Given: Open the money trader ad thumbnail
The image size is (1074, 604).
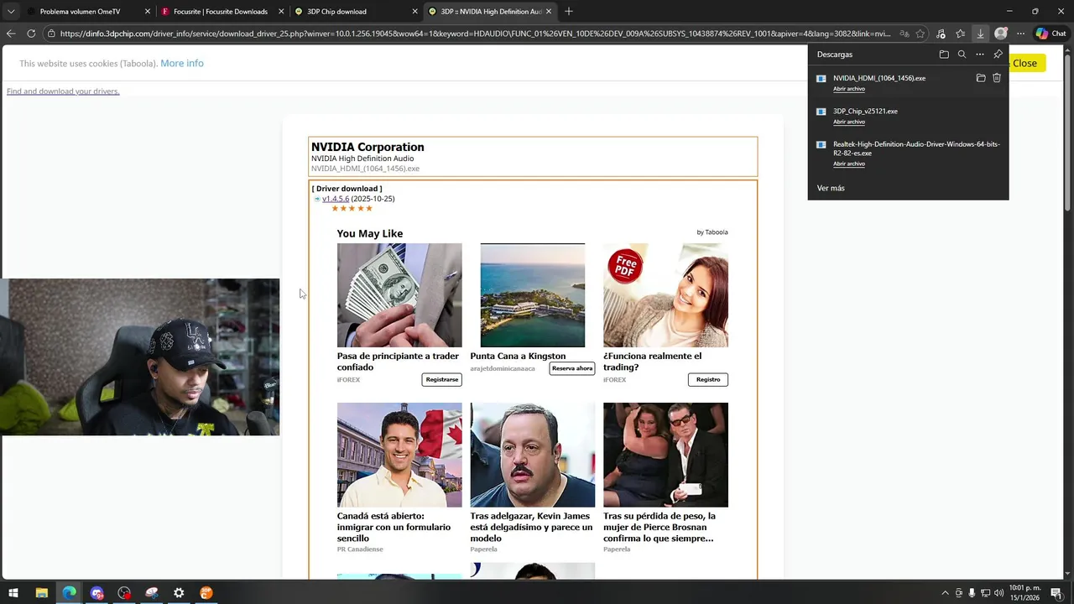Looking at the screenshot, I should 399,295.
